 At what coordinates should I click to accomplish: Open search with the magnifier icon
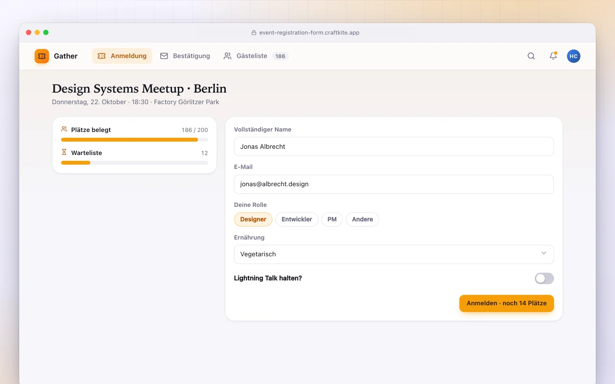(531, 56)
